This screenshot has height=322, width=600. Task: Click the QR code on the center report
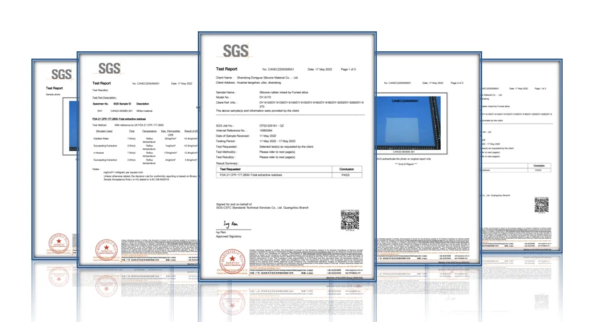point(350,220)
